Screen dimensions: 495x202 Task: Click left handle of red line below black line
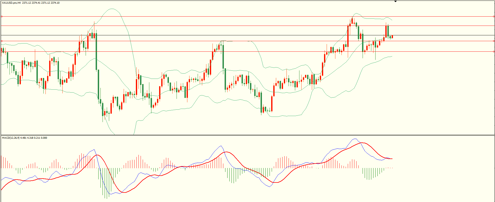click(2, 41)
